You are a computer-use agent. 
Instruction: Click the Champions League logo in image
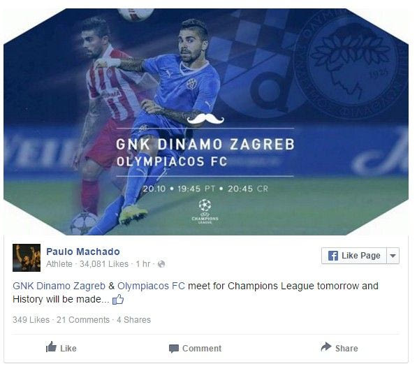tap(205, 212)
